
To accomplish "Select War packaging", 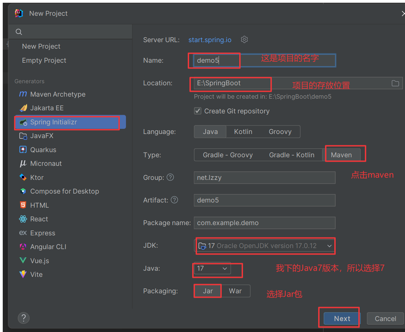I will (235, 291).
